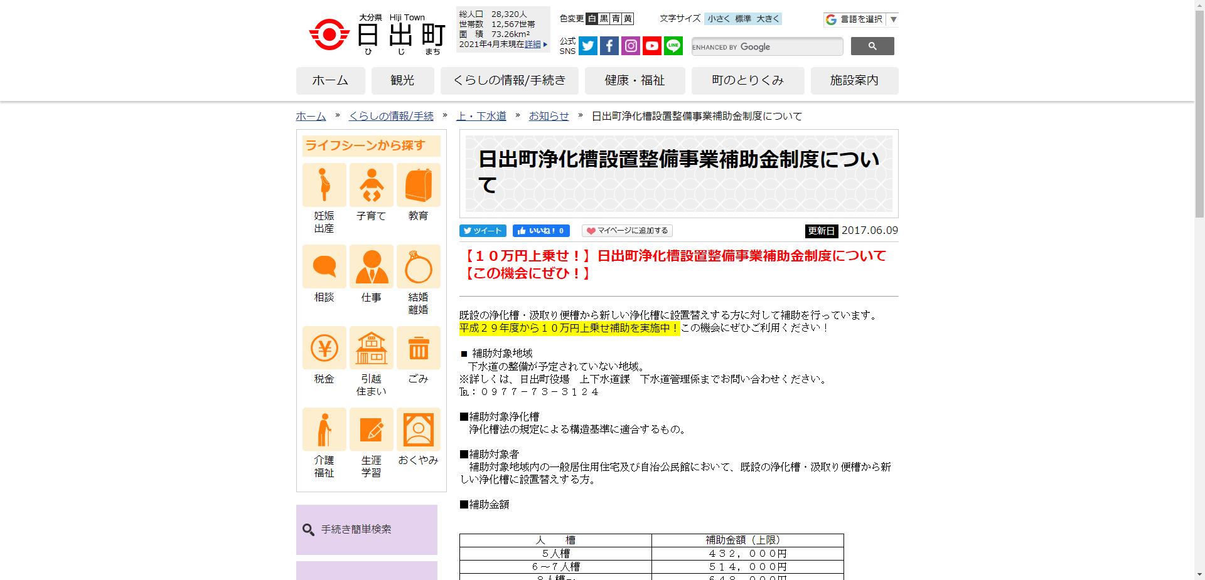Click 詳細 next to population data
Screen dimensions: 1205x580
click(x=532, y=45)
